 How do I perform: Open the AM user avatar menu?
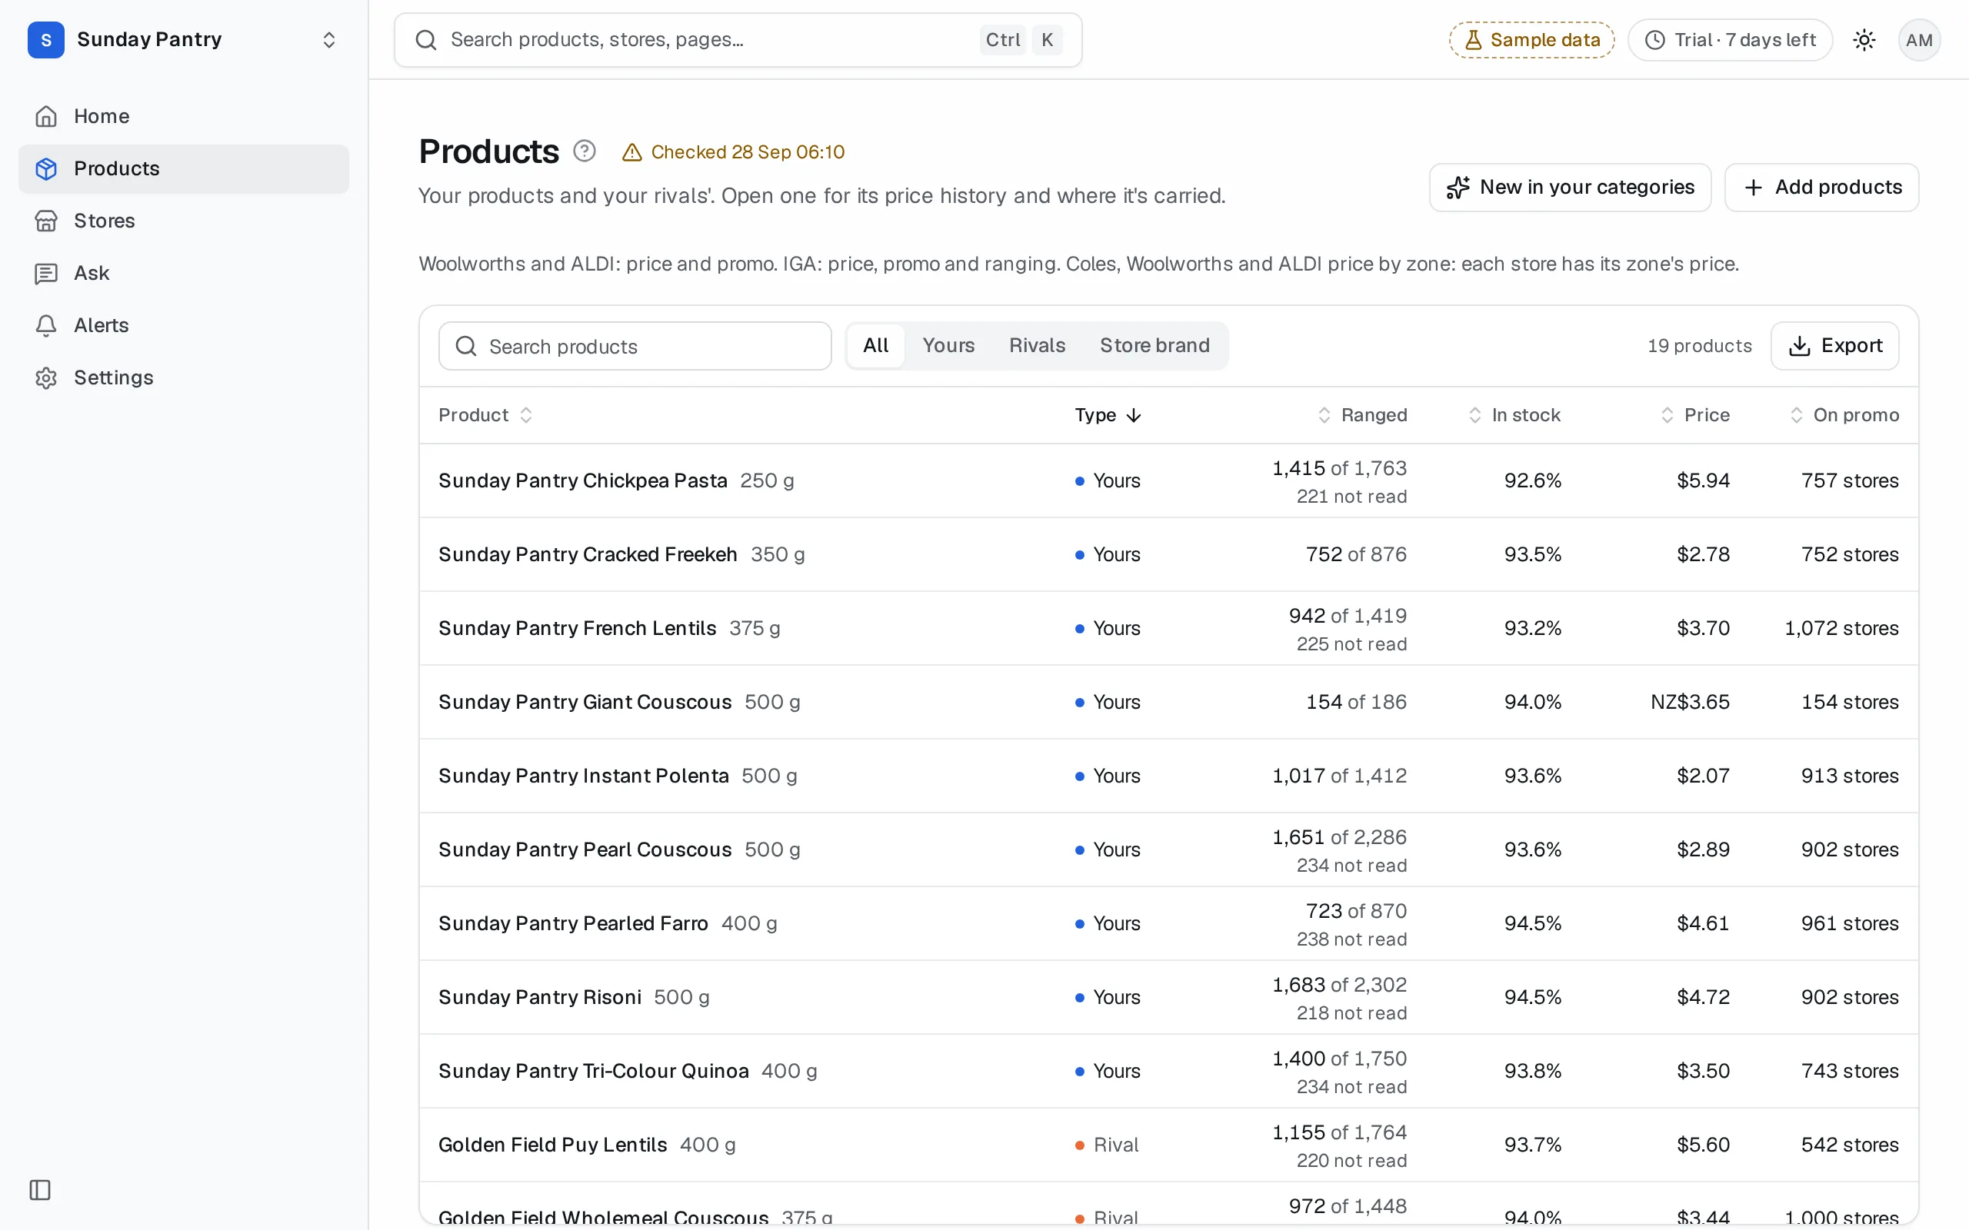click(x=1918, y=40)
